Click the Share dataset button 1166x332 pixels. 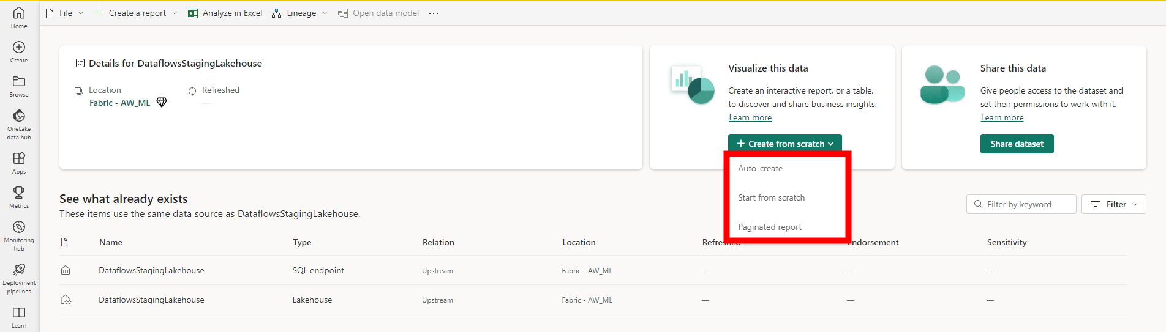pyautogui.click(x=1017, y=144)
